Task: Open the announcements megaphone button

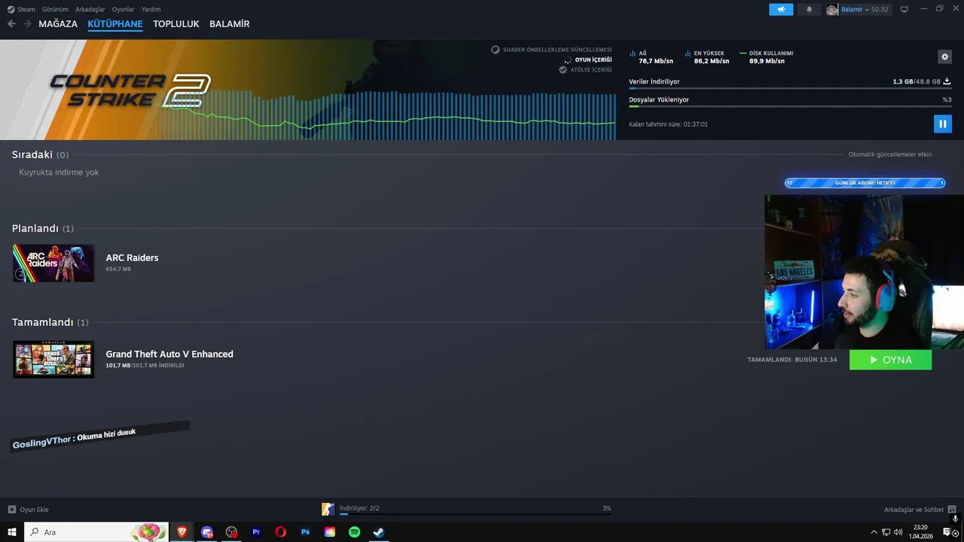Action: click(781, 9)
